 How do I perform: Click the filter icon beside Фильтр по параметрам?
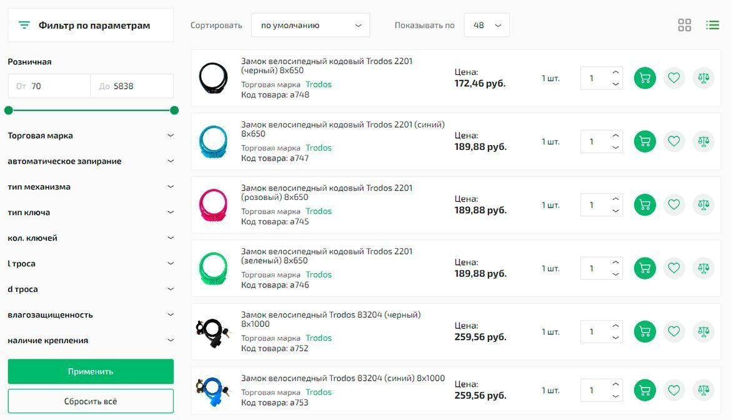(24, 25)
